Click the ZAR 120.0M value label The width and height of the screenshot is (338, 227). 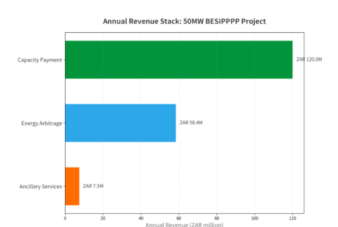[309, 59]
